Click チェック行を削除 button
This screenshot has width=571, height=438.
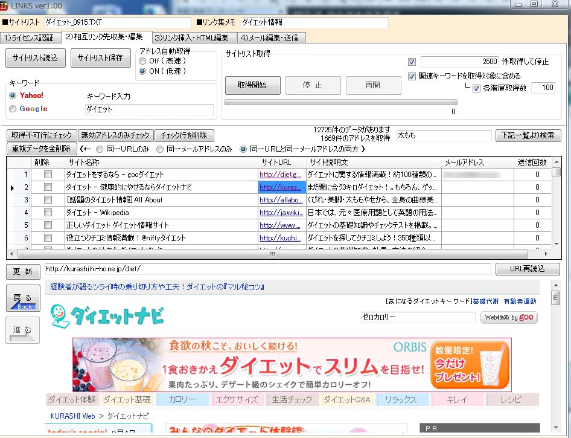click(184, 135)
